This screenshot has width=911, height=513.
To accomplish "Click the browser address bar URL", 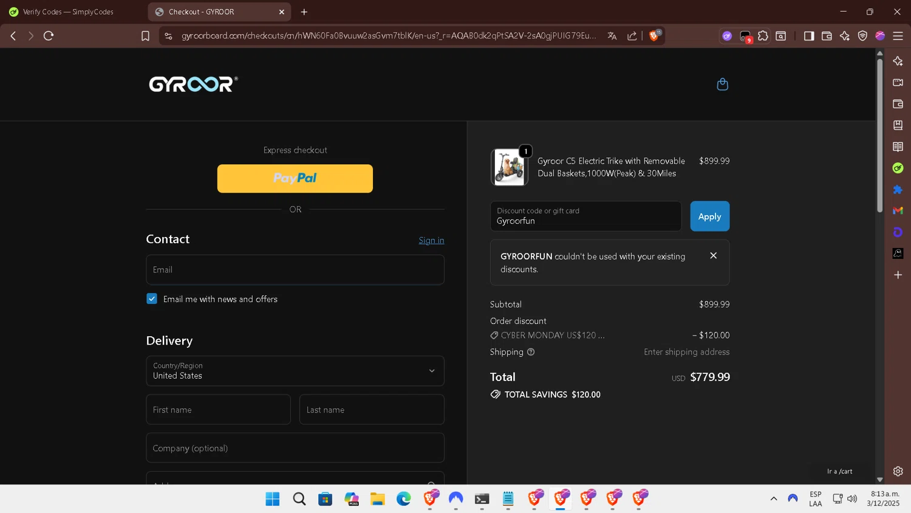I will pos(389,36).
